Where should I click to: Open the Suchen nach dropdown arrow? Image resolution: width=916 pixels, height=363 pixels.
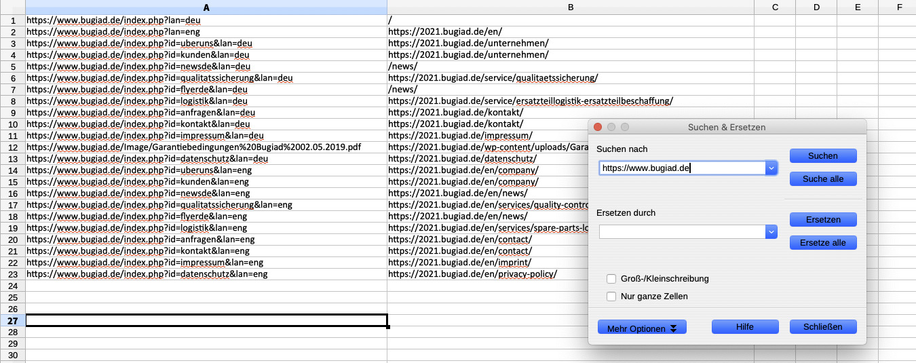771,168
